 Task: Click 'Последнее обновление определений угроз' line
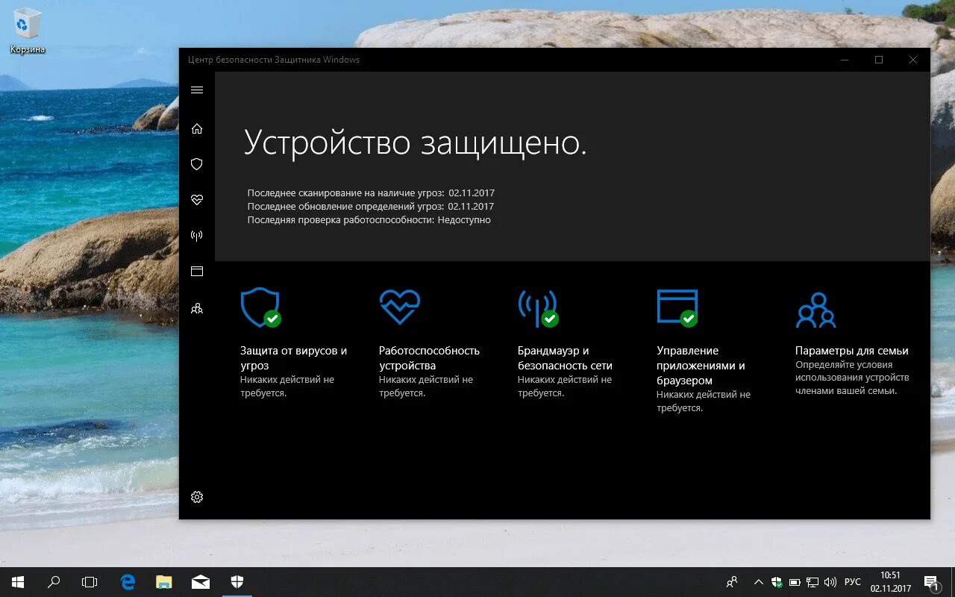pos(371,207)
